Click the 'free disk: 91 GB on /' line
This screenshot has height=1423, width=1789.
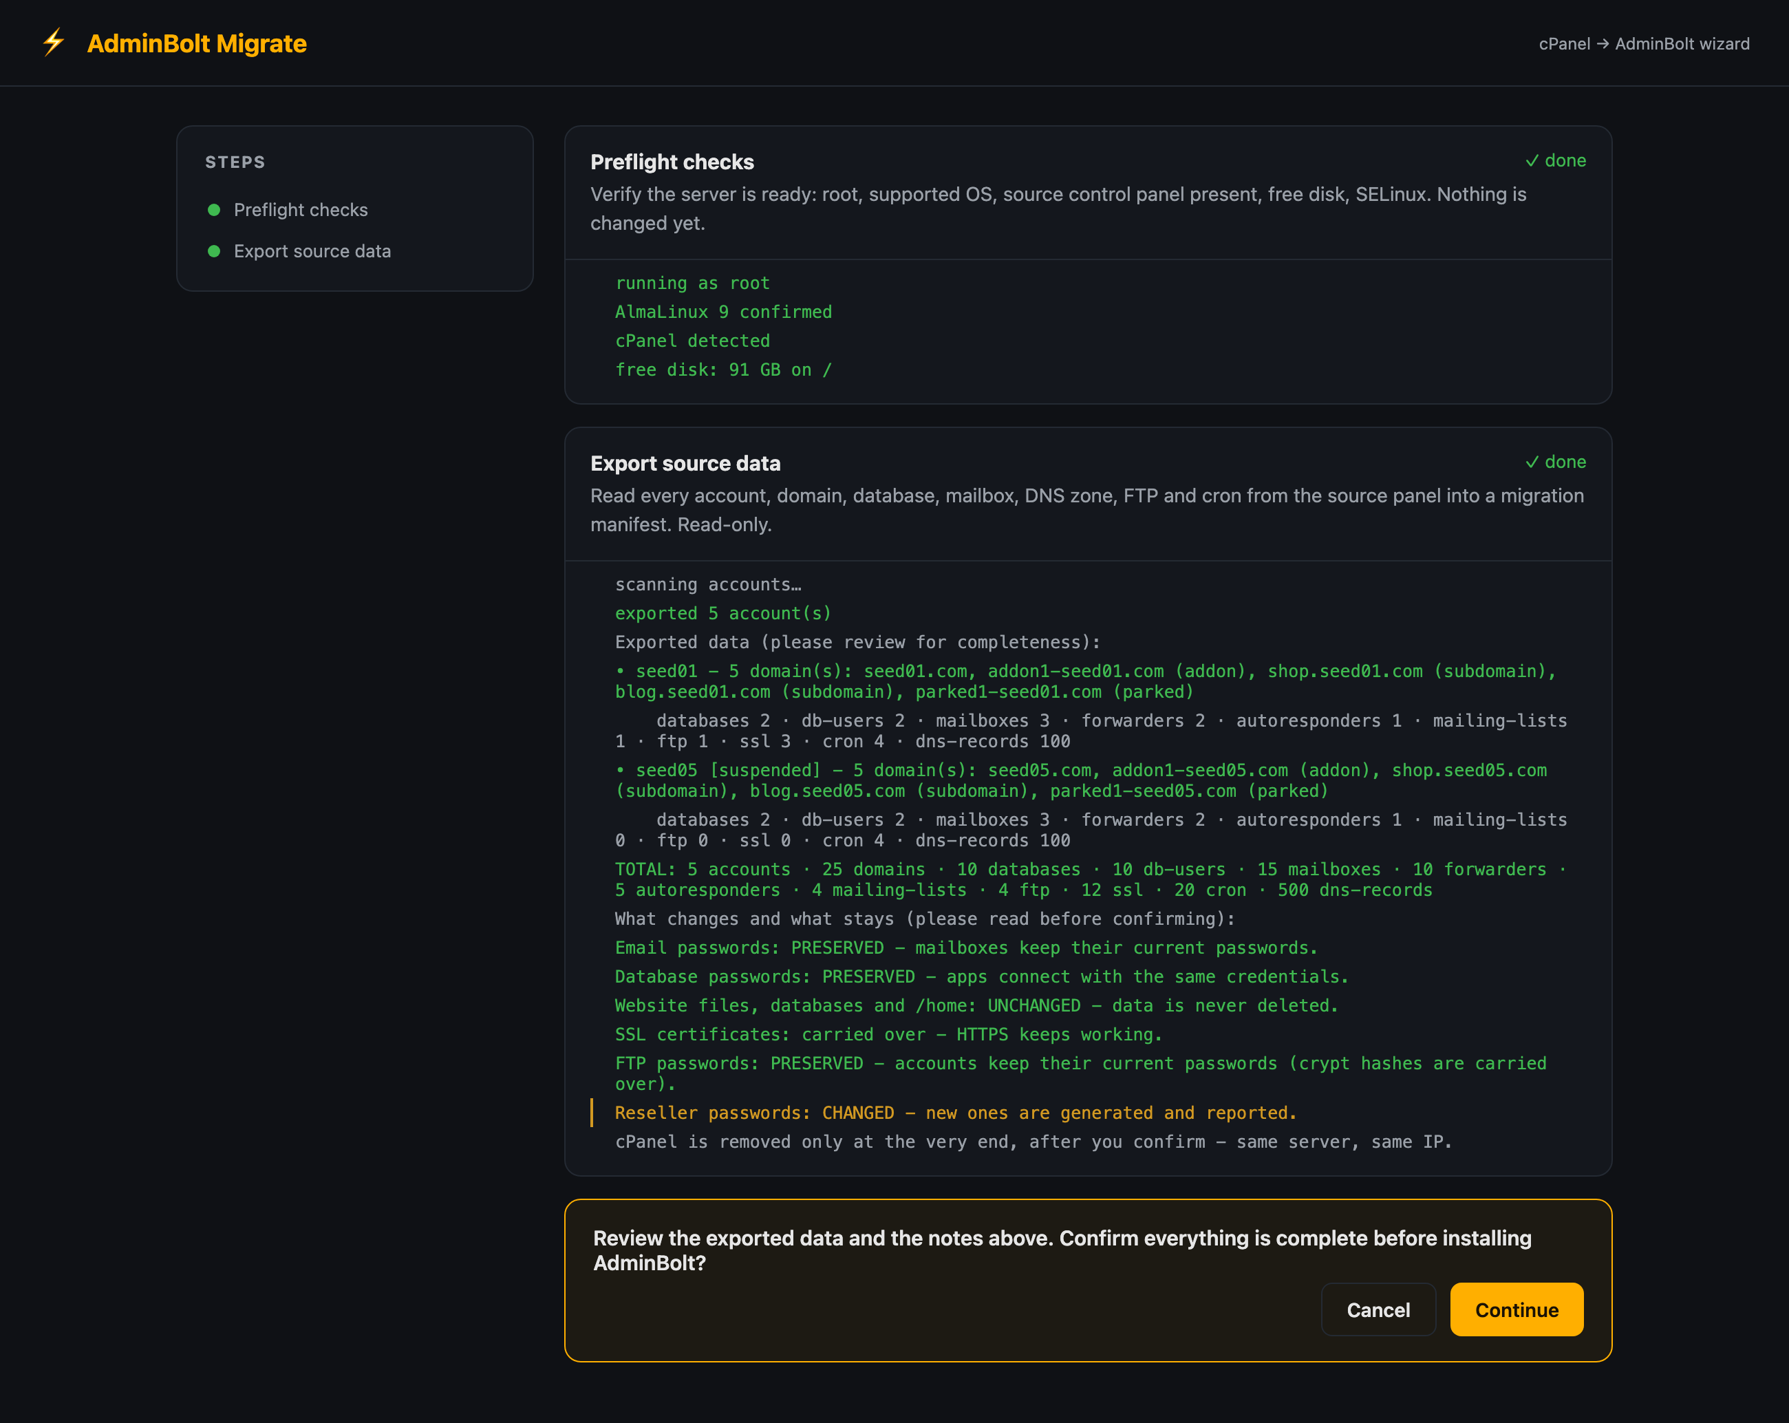tap(722, 370)
